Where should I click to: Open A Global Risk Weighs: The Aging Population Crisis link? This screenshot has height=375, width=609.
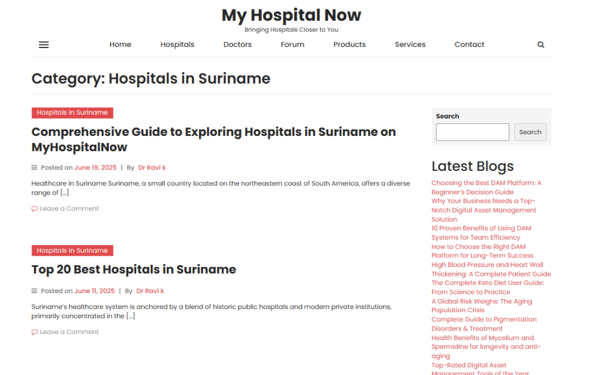point(482,306)
